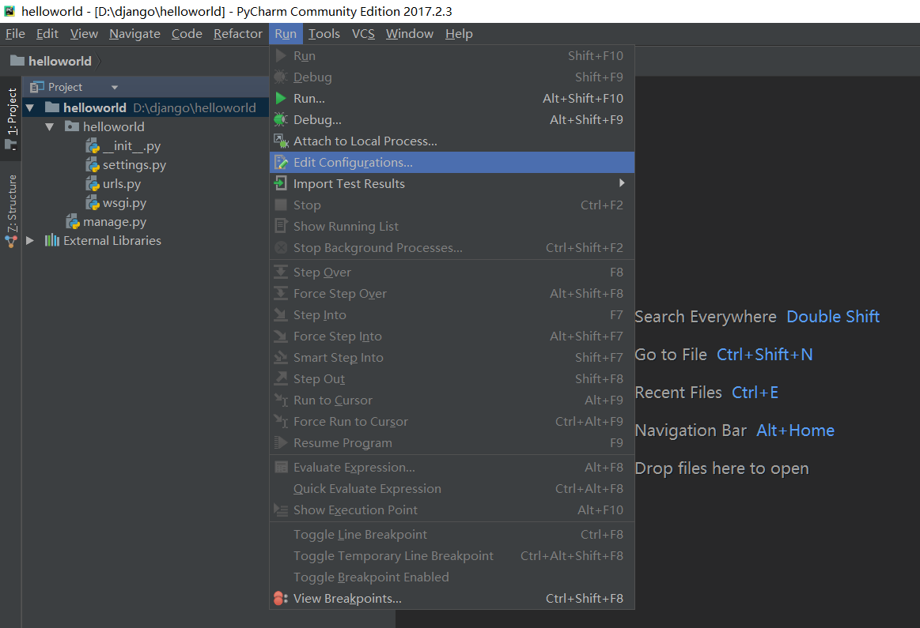Click the grey Stop square icon

281,205
